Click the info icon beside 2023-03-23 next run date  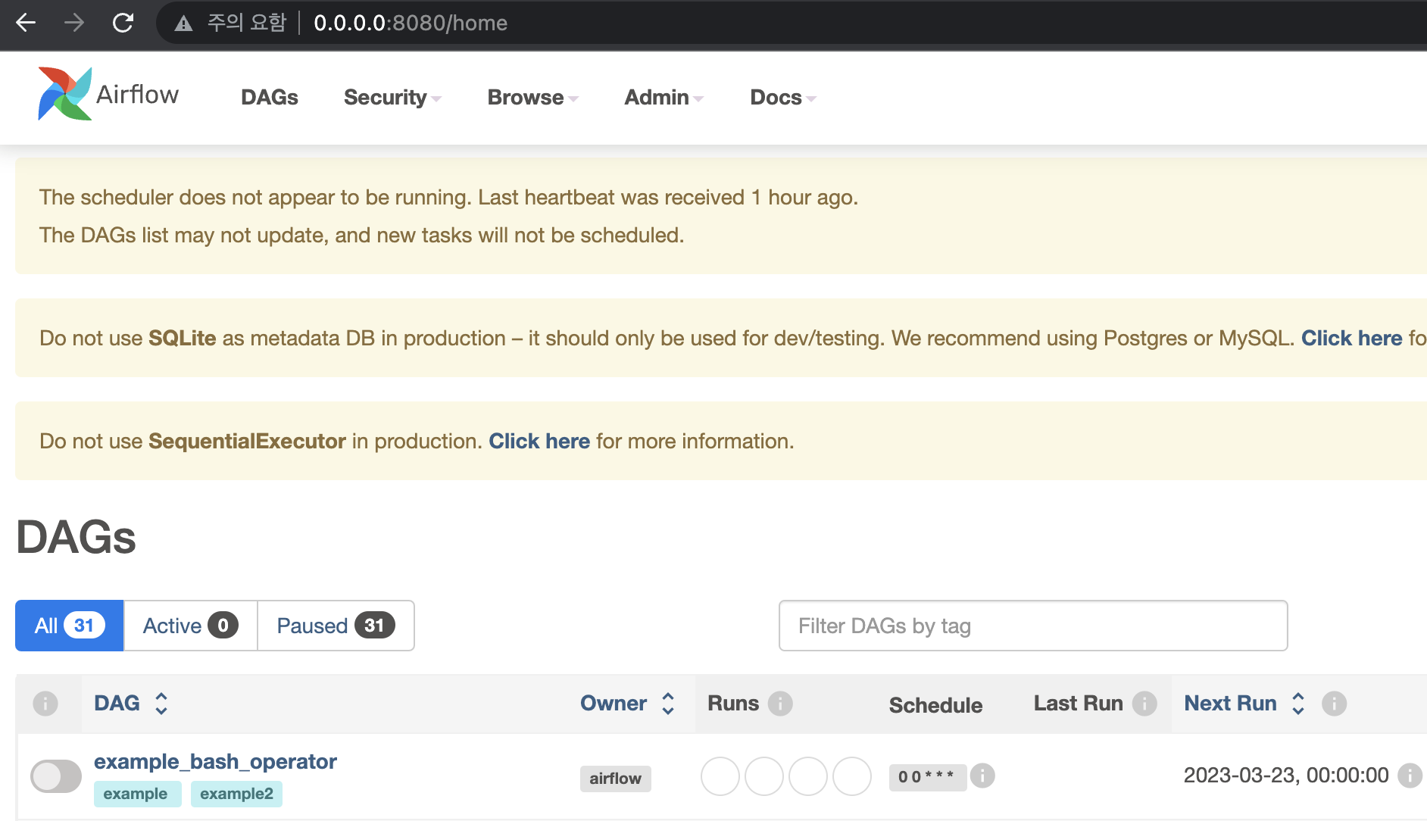[x=1410, y=776]
